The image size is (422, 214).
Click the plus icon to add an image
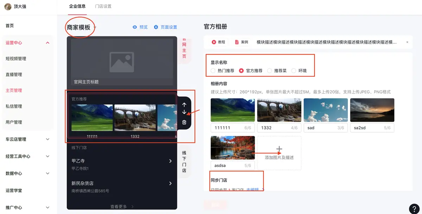click(279, 149)
